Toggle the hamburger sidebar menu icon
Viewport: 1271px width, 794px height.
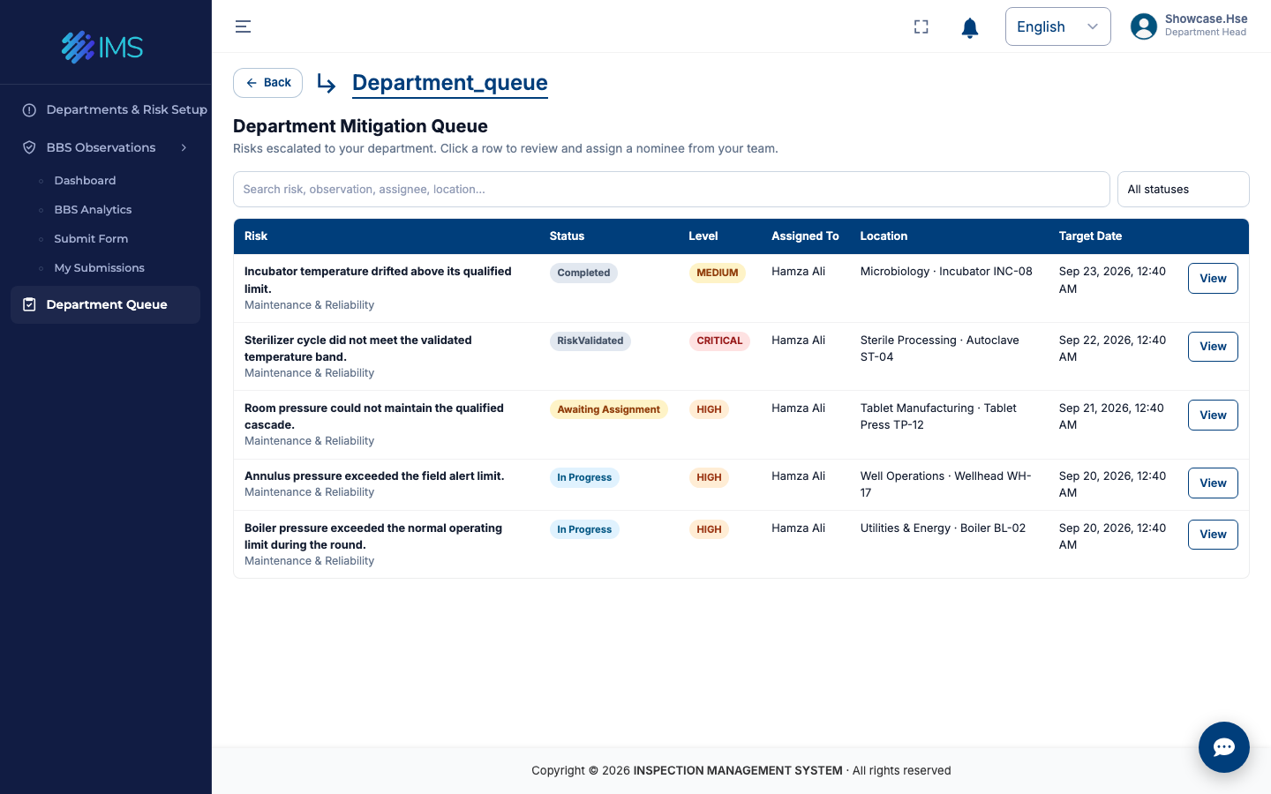tap(244, 26)
